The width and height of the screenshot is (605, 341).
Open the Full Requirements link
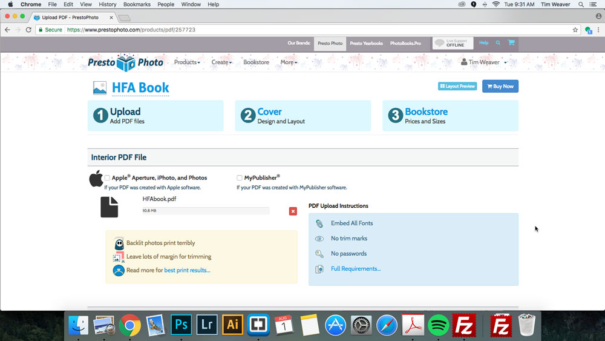[x=355, y=269]
